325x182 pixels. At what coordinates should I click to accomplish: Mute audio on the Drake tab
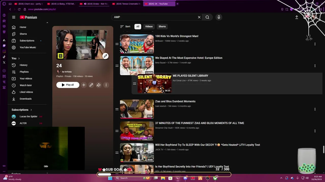click(x=85, y=4)
